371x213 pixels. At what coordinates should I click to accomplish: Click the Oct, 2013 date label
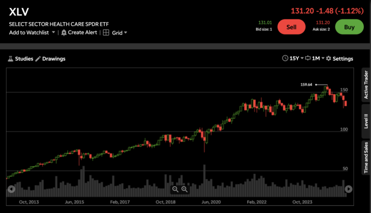click(29, 202)
